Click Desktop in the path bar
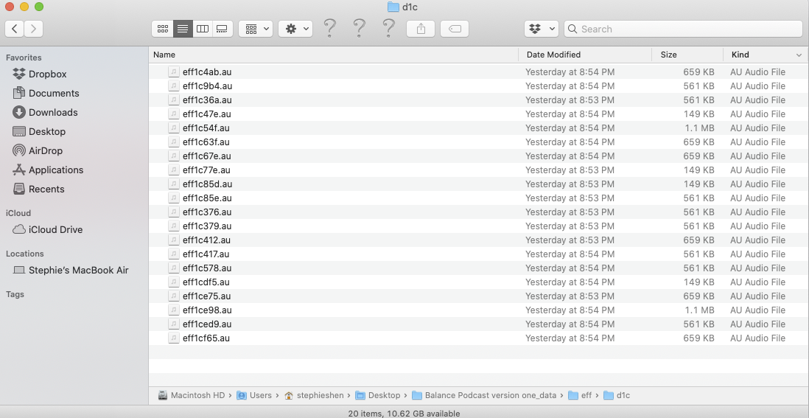Viewport: 809px width, 418px height. click(378, 395)
